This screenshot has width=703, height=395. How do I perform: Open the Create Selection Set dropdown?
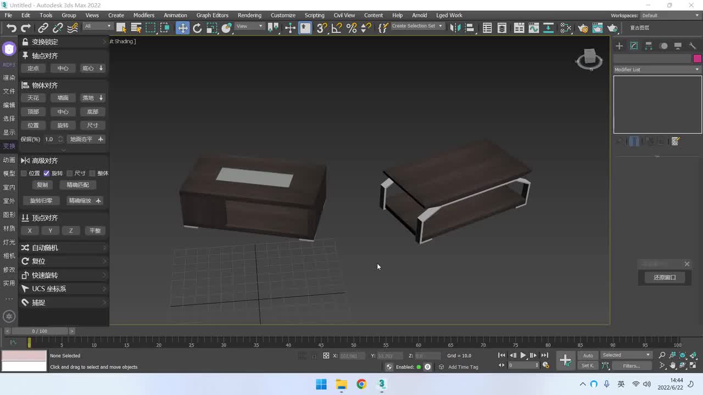tap(417, 26)
